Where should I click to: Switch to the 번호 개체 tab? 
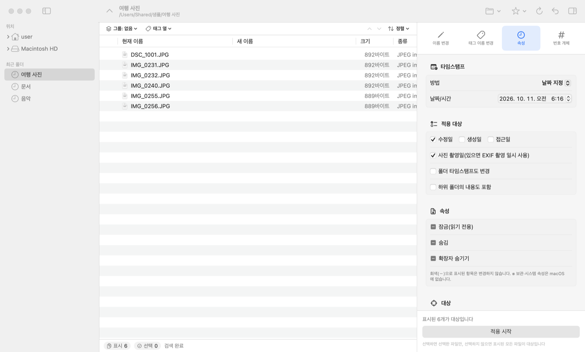pyautogui.click(x=561, y=38)
